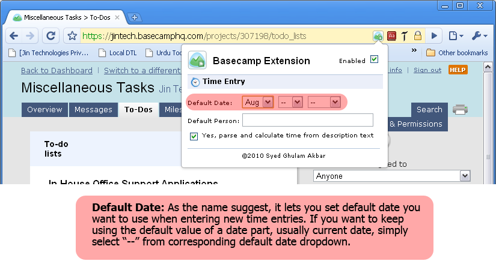Image resolution: width=496 pixels, height=270 pixels.
Task: Bookmark this page with the star icon
Action: click(x=72, y=35)
